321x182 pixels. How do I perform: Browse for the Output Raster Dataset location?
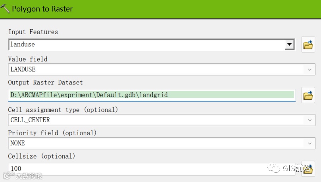tap(308, 95)
